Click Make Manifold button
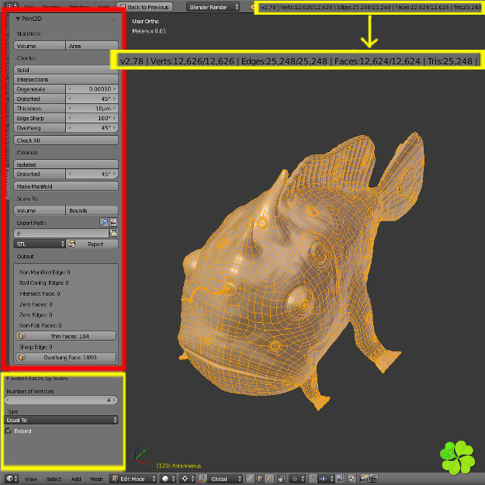485x485 pixels. [66, 186]
